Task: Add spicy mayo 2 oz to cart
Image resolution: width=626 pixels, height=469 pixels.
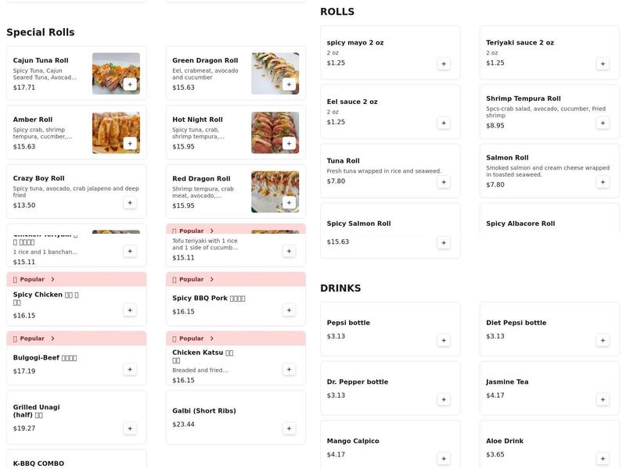Action: (x=444, y=63)
